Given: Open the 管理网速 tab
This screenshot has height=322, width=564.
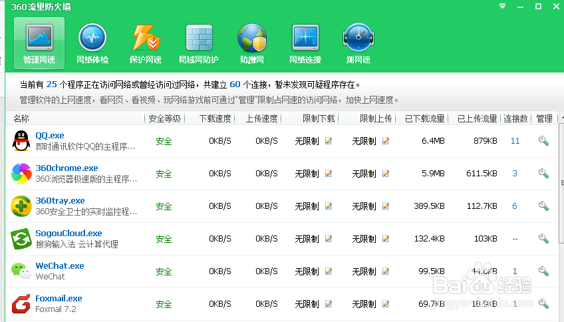Looking at the screenshot, I should pyautogui.click(x=39, y=43).
